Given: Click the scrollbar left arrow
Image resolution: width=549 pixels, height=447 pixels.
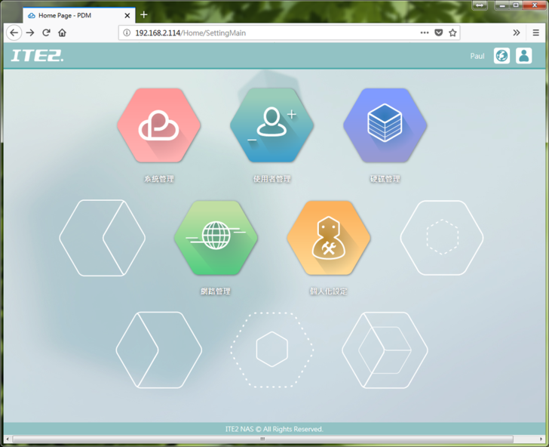Looking at the screenshot, I should tap(8, 439).
